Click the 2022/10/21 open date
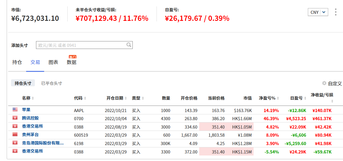The image size is (343, 161). [x=115, y=111]
